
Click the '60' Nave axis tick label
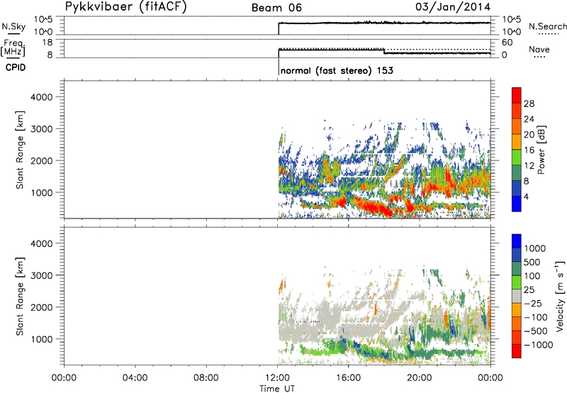507,43
